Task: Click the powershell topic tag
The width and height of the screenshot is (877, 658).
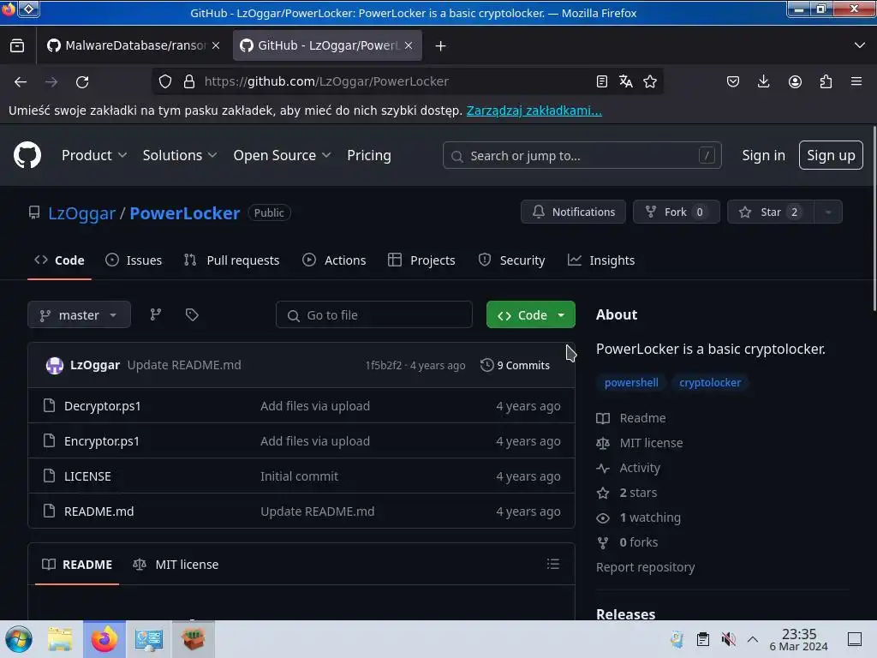Action: point(631,383)
